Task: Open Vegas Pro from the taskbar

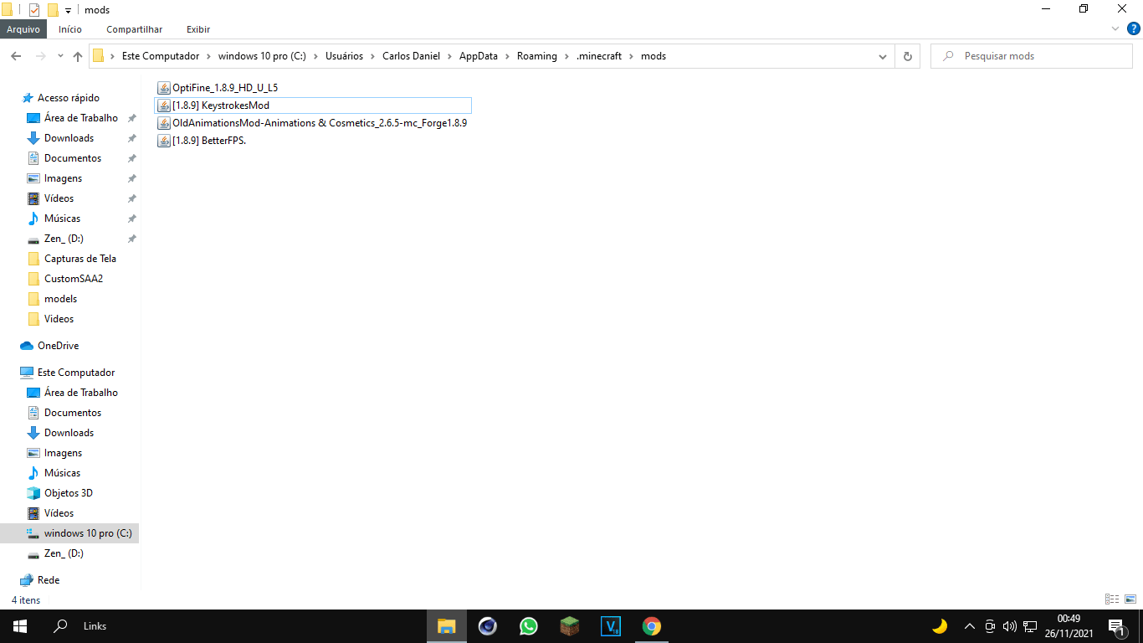Action: click(611, 626)
